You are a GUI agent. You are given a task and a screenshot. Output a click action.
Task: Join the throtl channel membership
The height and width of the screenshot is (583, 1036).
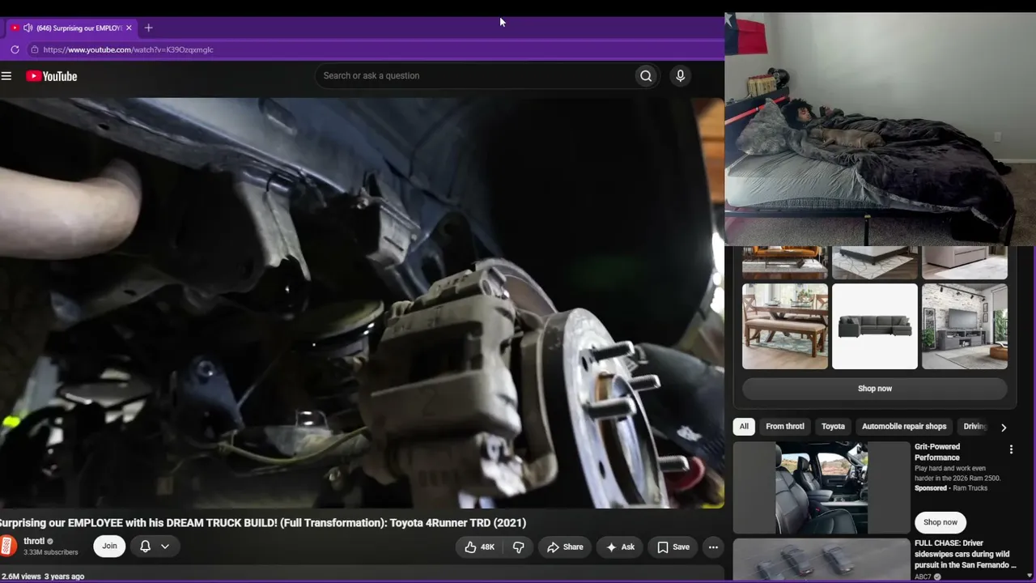109,547
